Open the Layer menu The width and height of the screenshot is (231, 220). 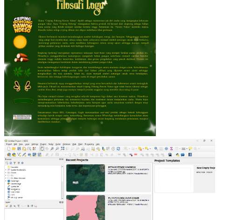coord(27,144)
